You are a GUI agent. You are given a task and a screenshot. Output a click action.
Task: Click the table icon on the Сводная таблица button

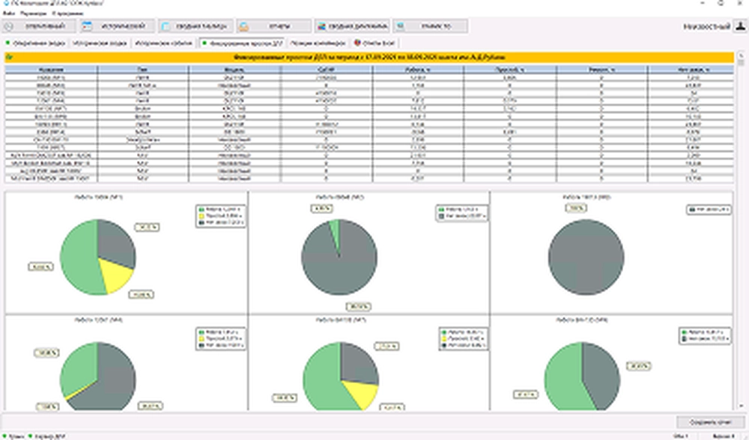[166, 26]
